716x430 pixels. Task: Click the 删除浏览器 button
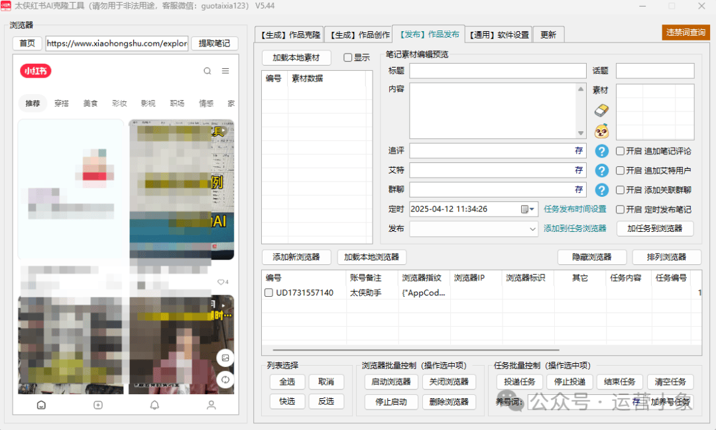(449, 402)
